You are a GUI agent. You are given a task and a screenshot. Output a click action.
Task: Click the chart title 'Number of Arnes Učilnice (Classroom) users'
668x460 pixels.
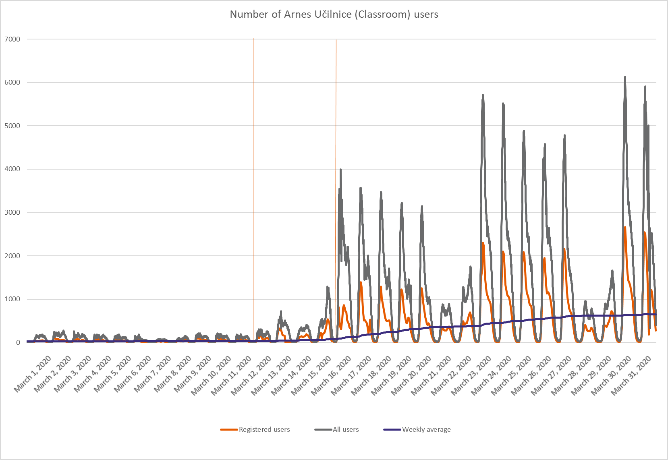point(334,15)
